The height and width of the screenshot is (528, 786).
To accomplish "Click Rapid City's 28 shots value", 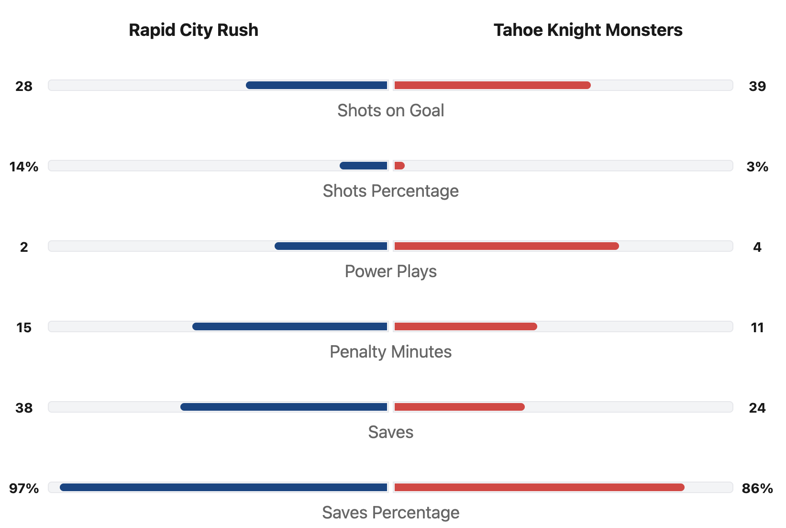I will click(x=24, y=87).
